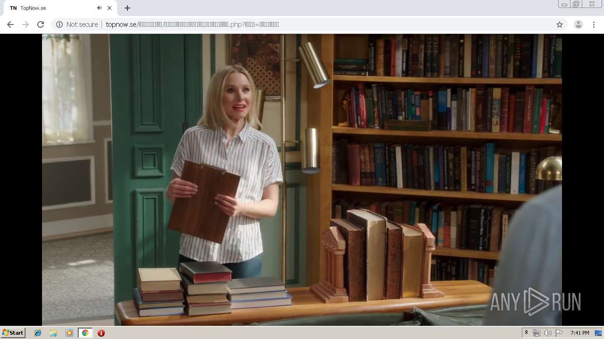Click the video player area
This screenshot has width=604, height=339.
302,179
